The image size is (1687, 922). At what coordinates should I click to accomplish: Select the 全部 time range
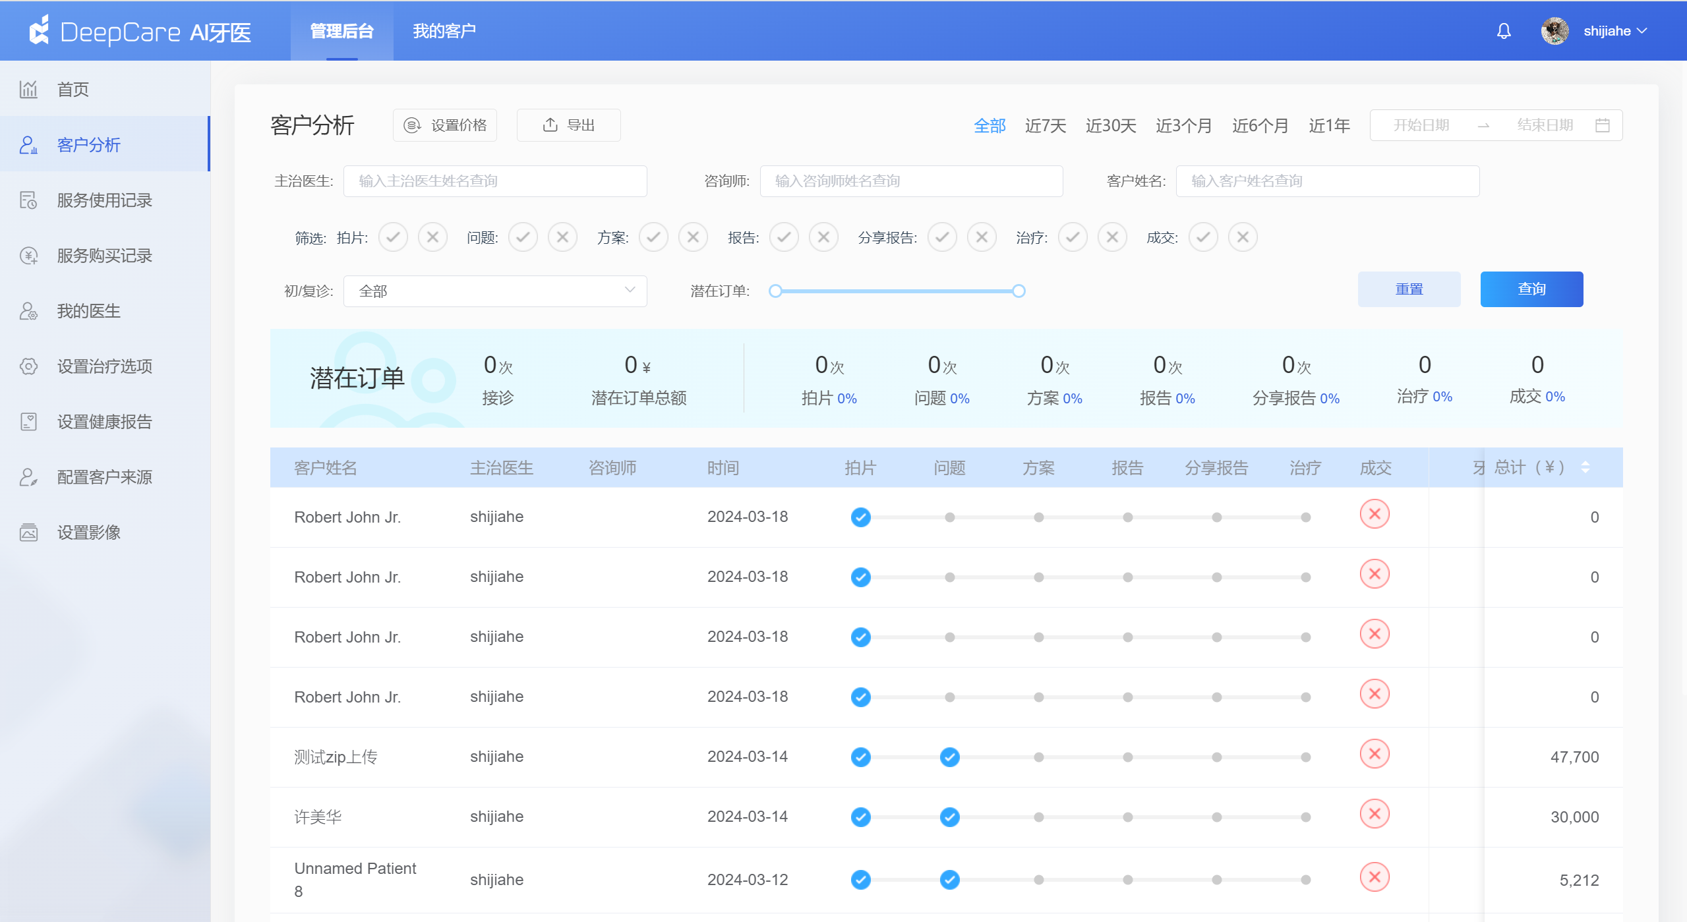pyautogui.click(x=990, y=125)
